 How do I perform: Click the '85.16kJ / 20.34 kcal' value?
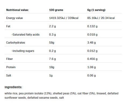click(x=101, y=18)
